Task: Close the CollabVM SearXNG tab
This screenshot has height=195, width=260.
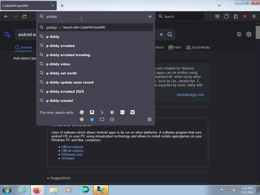Action: point(52,6)
